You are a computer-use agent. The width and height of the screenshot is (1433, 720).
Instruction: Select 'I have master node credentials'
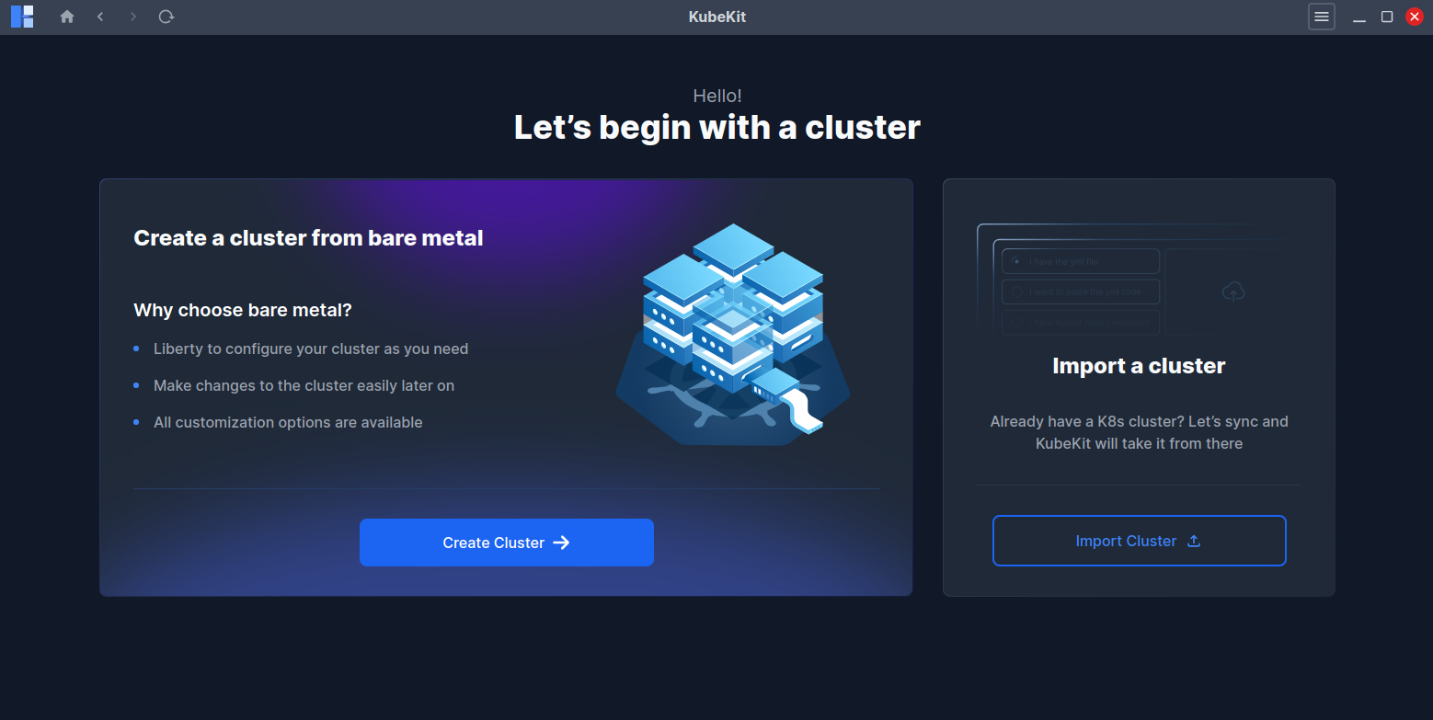[x=1080, y=322]
